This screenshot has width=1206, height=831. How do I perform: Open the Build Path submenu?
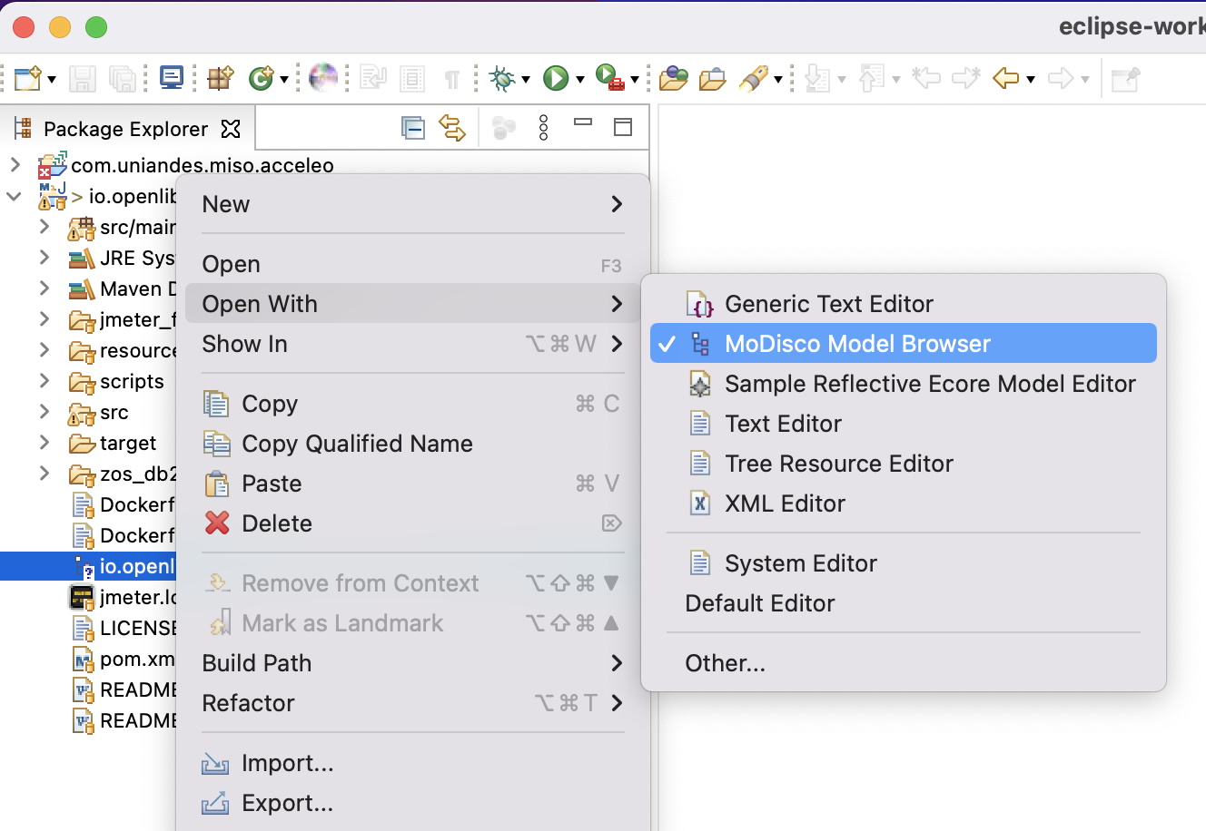(x=412, y=663)
